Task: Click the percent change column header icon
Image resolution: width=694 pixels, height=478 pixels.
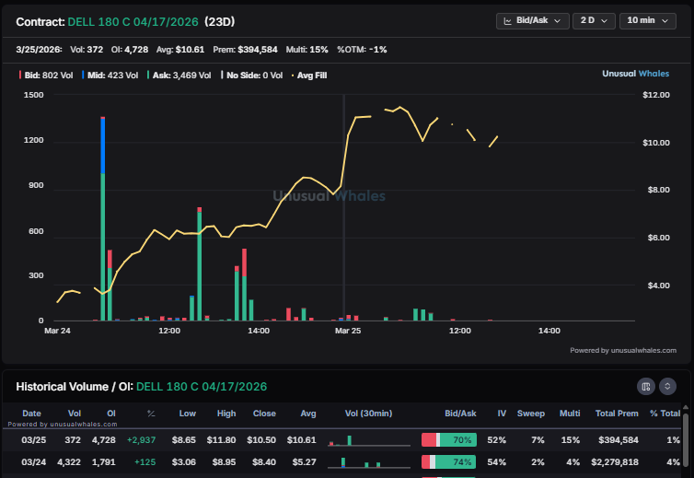Action: [151, 414]
